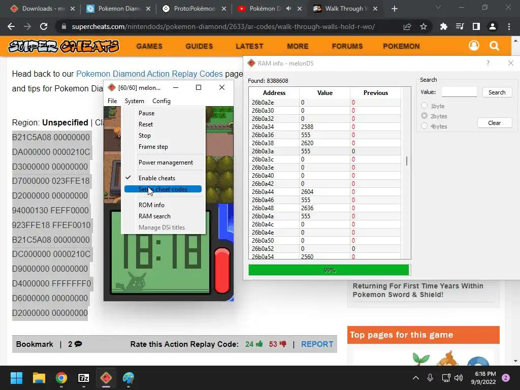
Task: Open melonDS File menu
Action: tap(112, 101)
